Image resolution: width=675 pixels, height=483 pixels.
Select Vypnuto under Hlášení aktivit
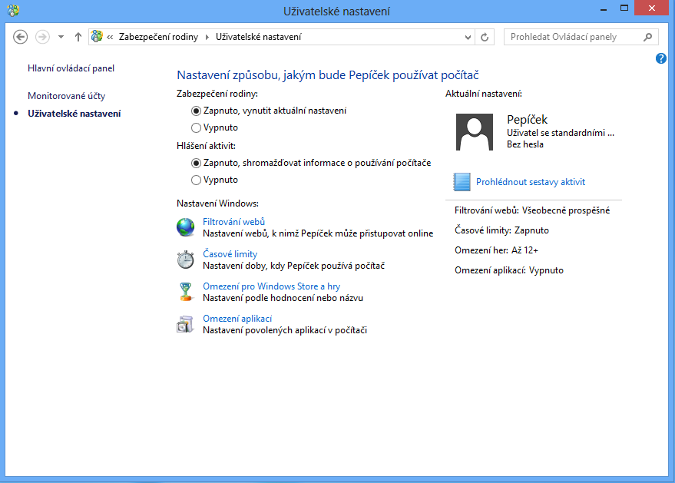pyautogui.click(x=196, y=180)
